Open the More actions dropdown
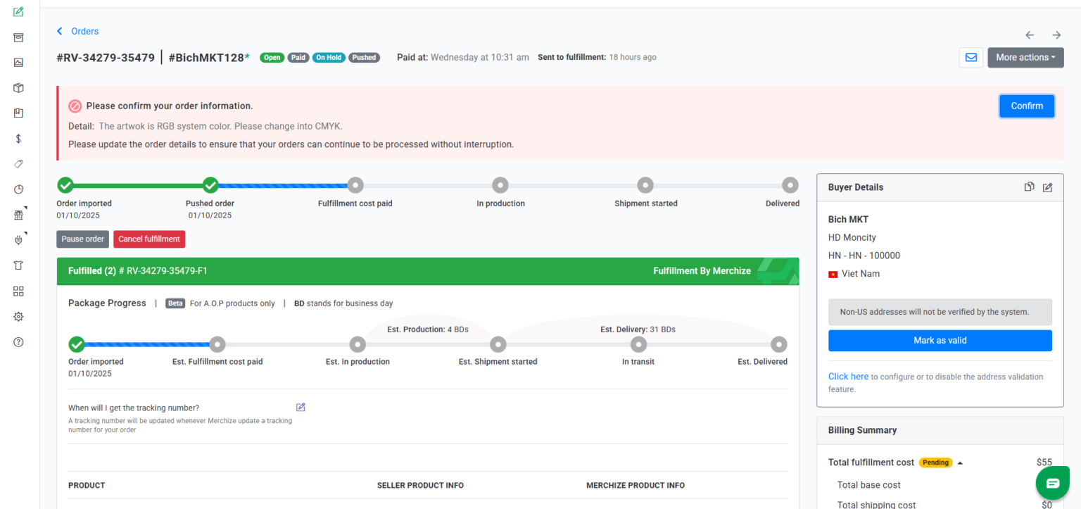The image size is (1081, 509). pyautogui.click(x=1025, y=57)
